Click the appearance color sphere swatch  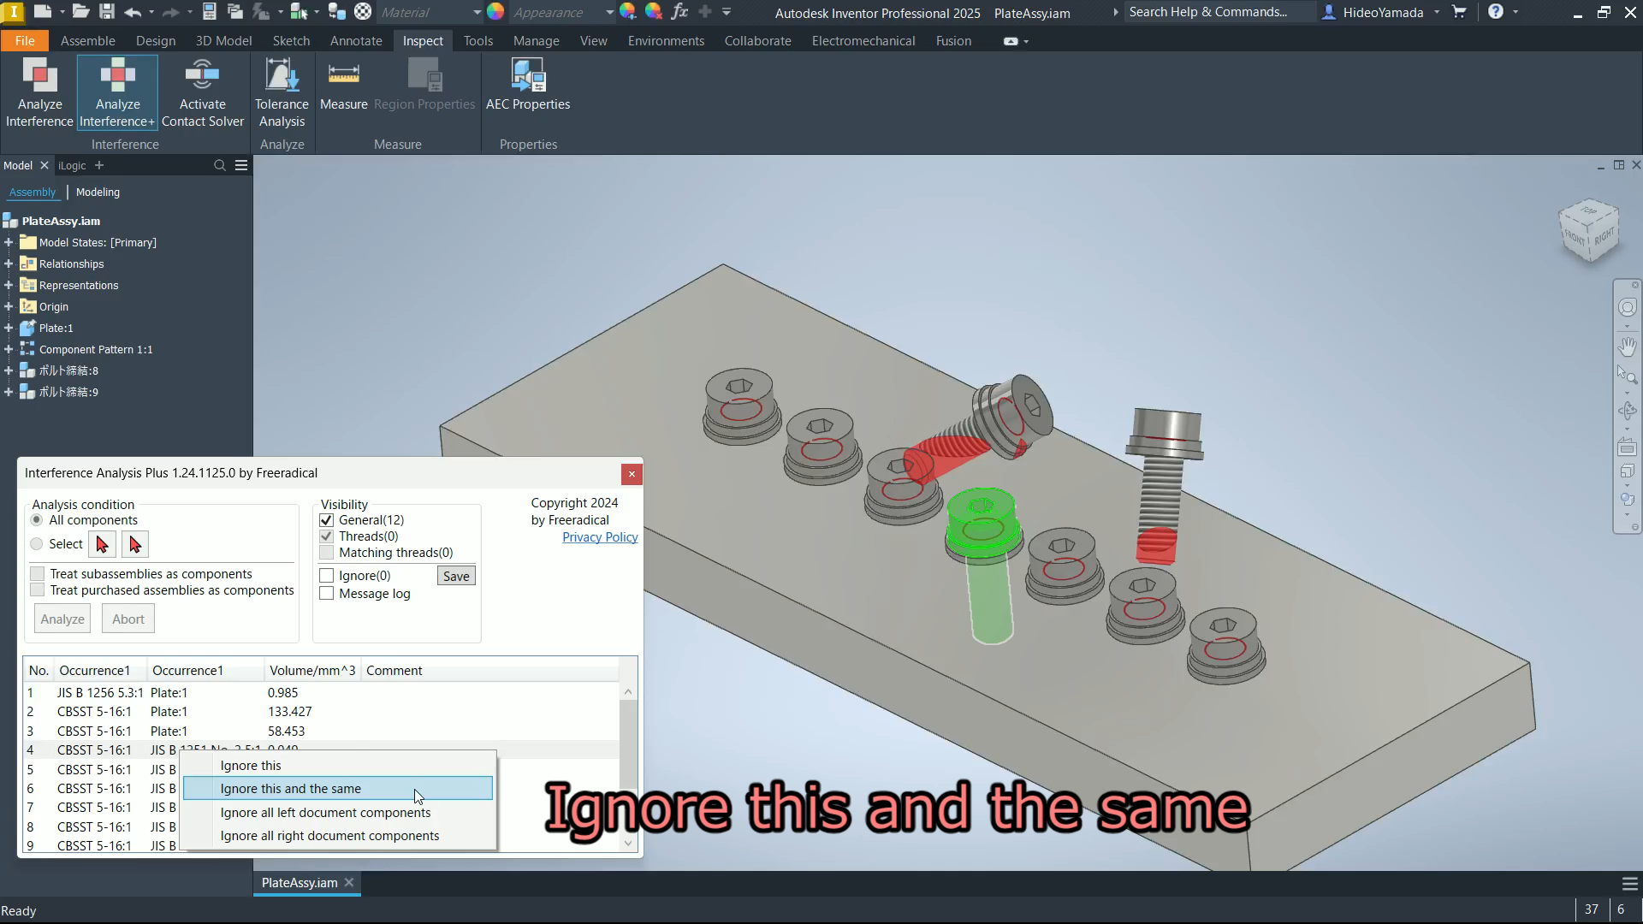[x=495, y=12]
